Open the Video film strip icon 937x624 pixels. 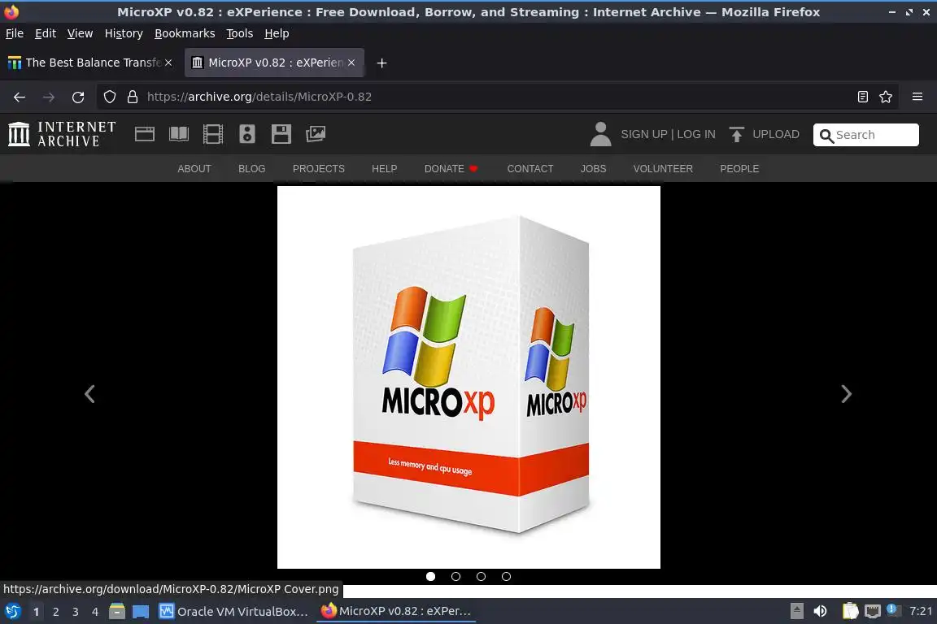(x=213, y=134)
